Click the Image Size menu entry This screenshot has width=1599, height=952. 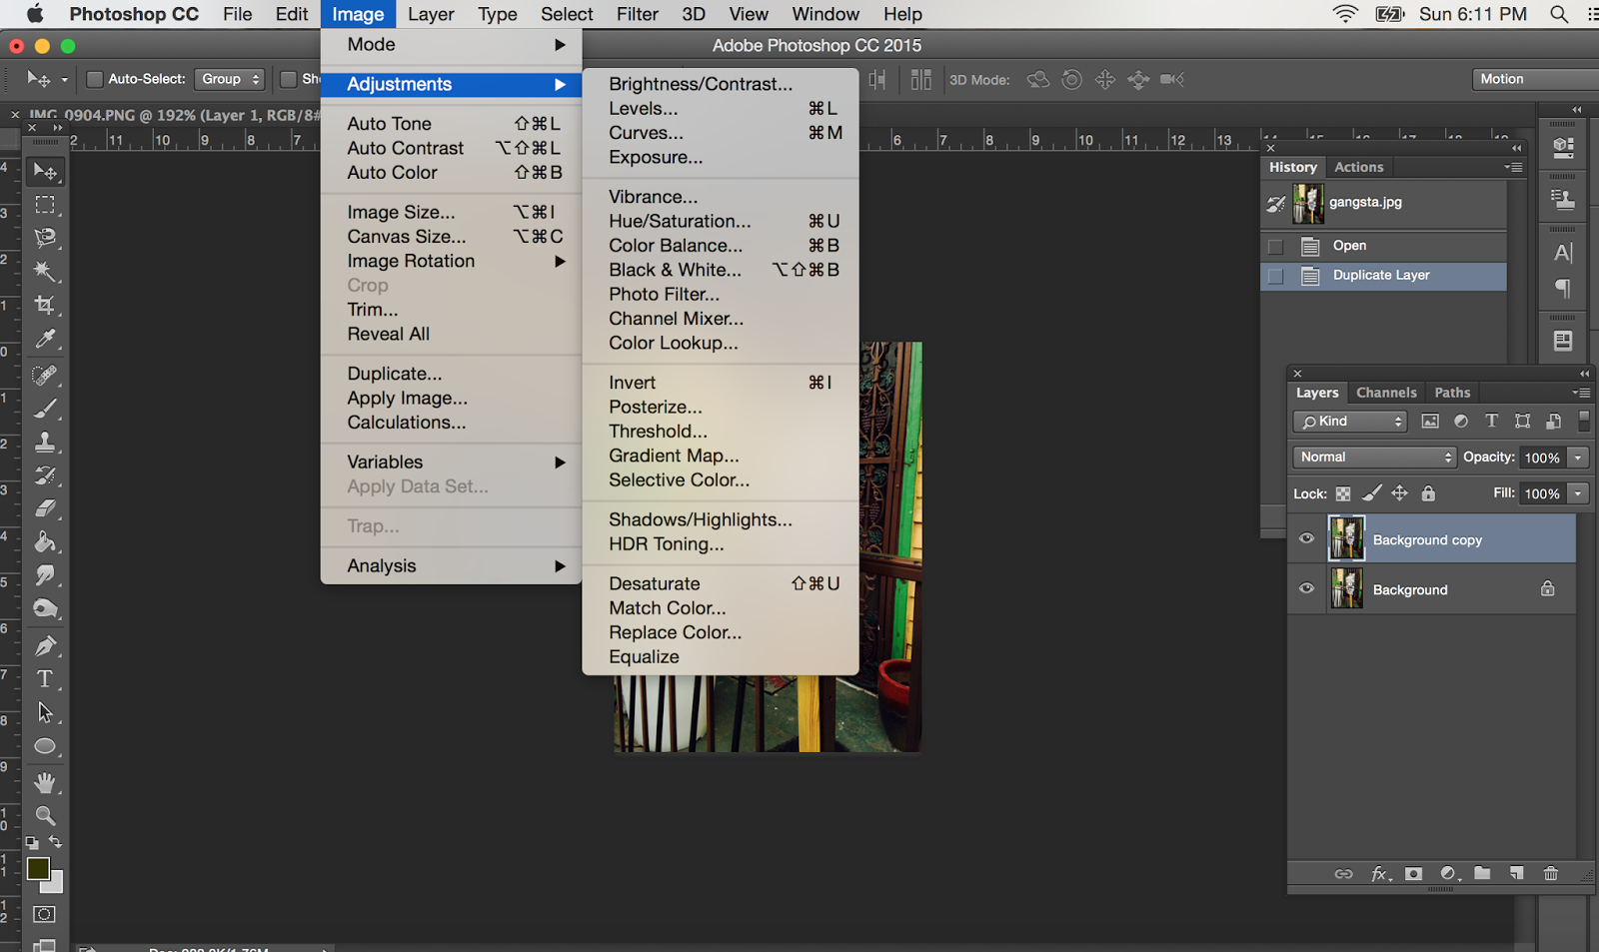click(451, 212)
